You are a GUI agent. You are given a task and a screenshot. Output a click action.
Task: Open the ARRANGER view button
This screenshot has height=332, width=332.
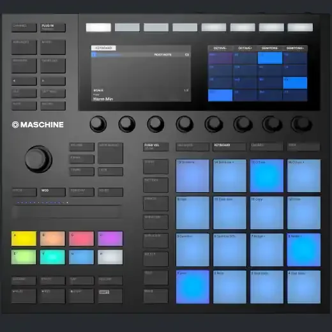click(24, 47)
